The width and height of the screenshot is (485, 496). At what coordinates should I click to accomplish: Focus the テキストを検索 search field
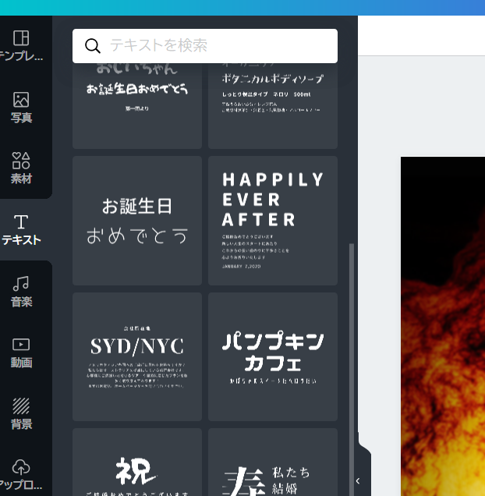205,46
